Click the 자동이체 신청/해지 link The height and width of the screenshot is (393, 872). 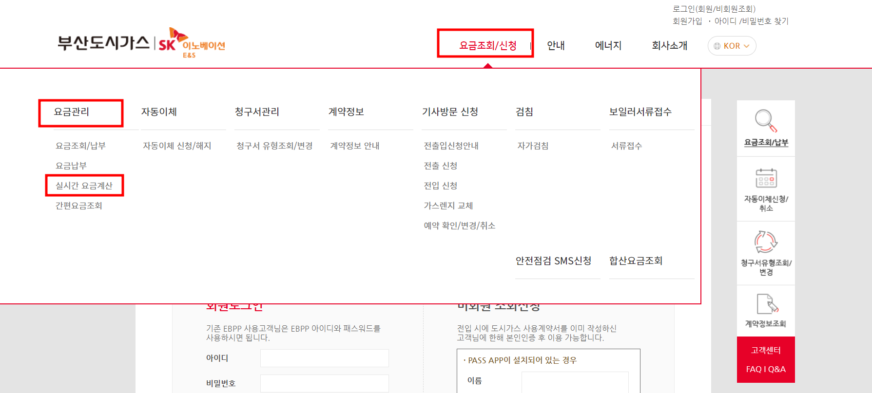click(x=177, y=146)
